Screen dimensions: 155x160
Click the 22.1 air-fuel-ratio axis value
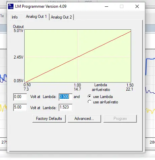129,89
